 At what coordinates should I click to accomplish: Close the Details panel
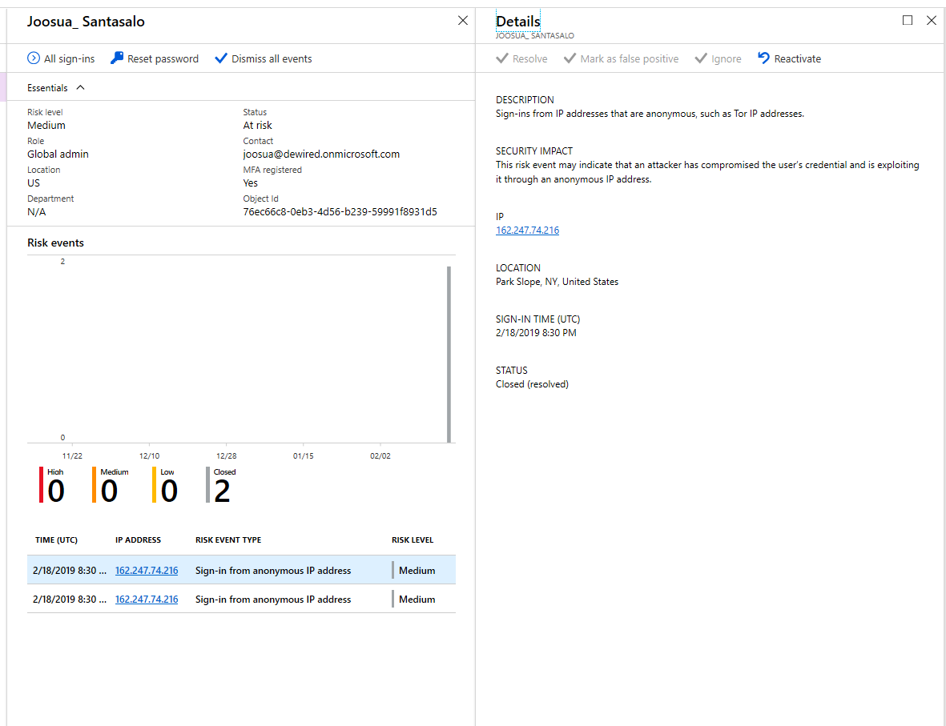click(x=931, y=21)
